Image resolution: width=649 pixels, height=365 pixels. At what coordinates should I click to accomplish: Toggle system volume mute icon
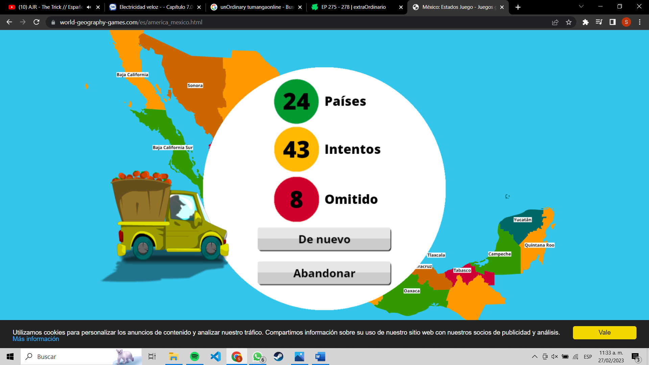coord(555,357)
